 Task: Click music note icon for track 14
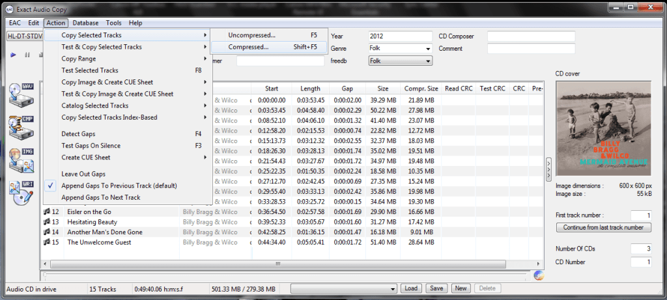pyautogui.click(x=47, y=232)
